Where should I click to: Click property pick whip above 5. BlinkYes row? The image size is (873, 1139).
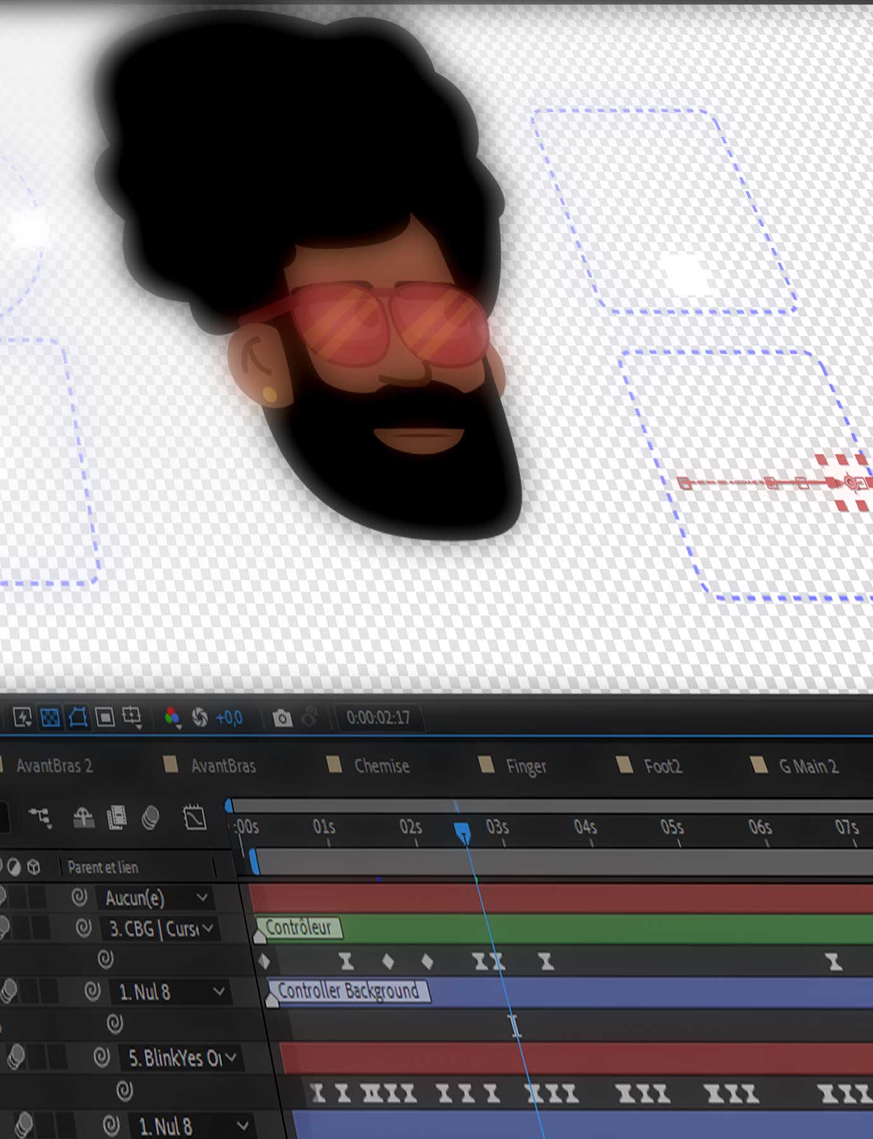(x=115, y=1023)
